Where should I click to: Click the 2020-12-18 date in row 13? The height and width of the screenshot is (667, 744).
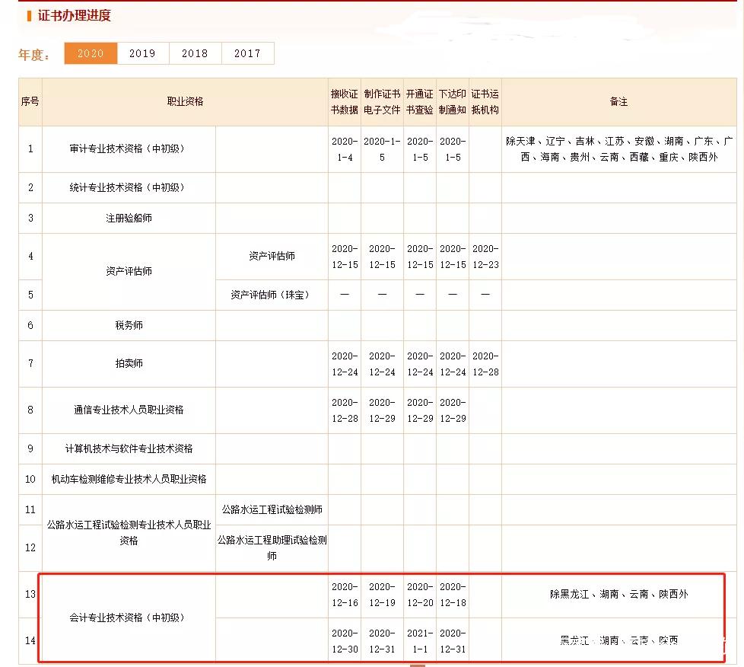[x=453, y=595]
